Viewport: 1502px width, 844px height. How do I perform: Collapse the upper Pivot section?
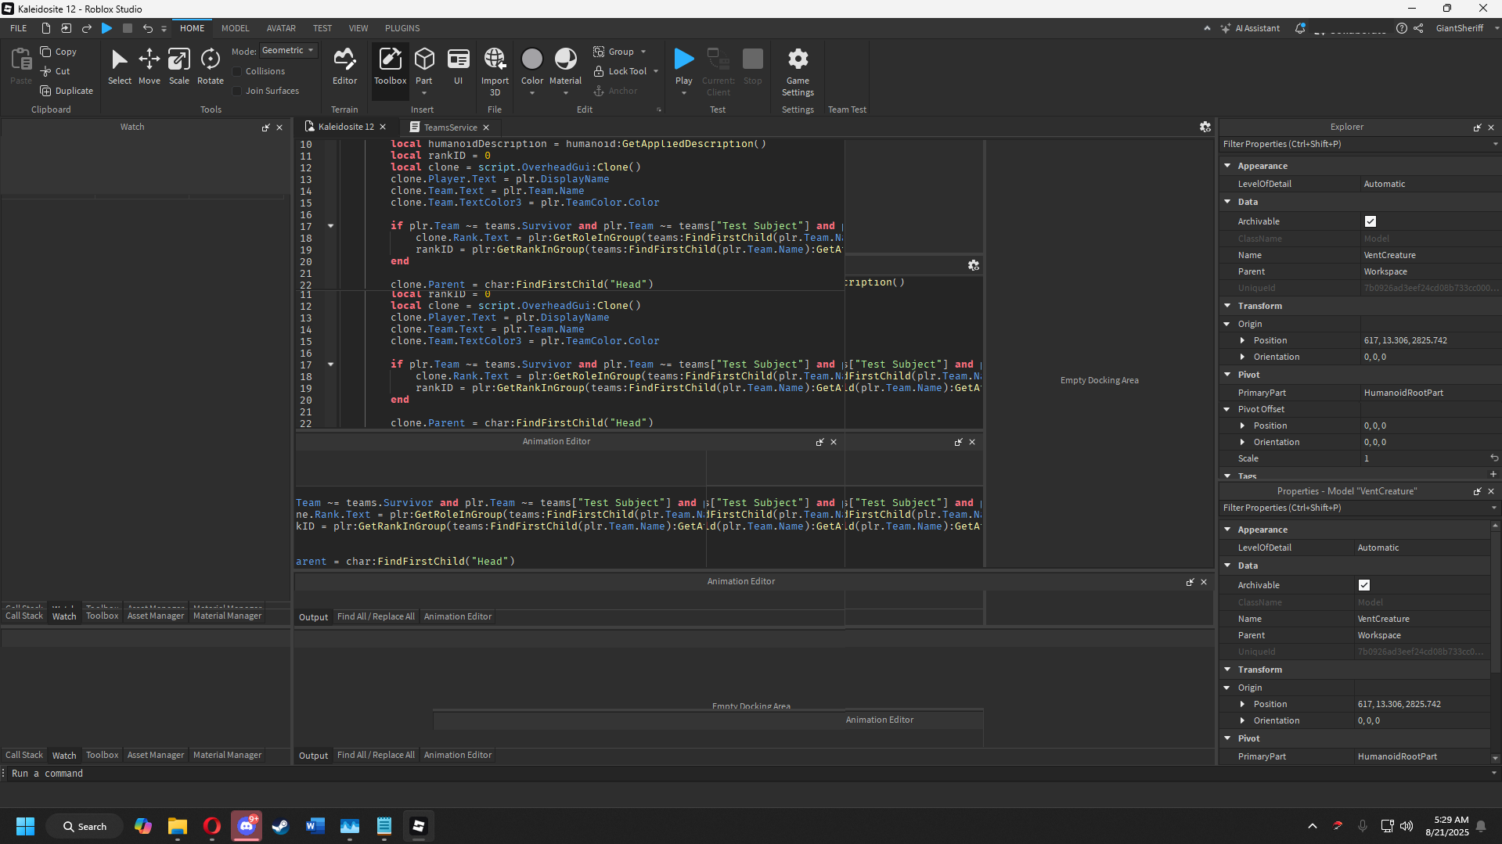pos(1227,375)
